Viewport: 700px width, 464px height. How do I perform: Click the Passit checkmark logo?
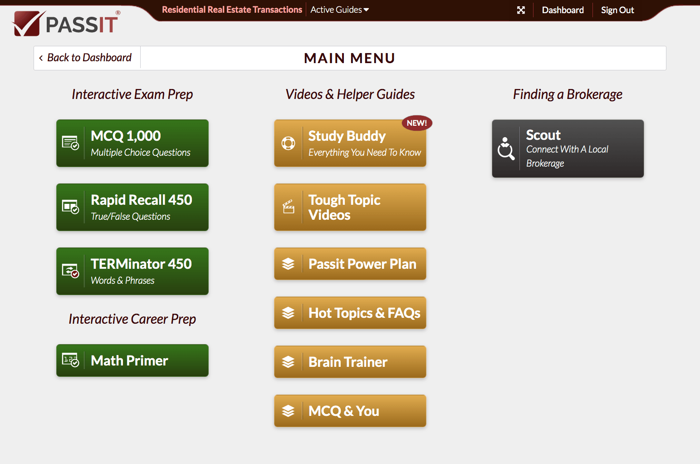(x=29, y=23)
